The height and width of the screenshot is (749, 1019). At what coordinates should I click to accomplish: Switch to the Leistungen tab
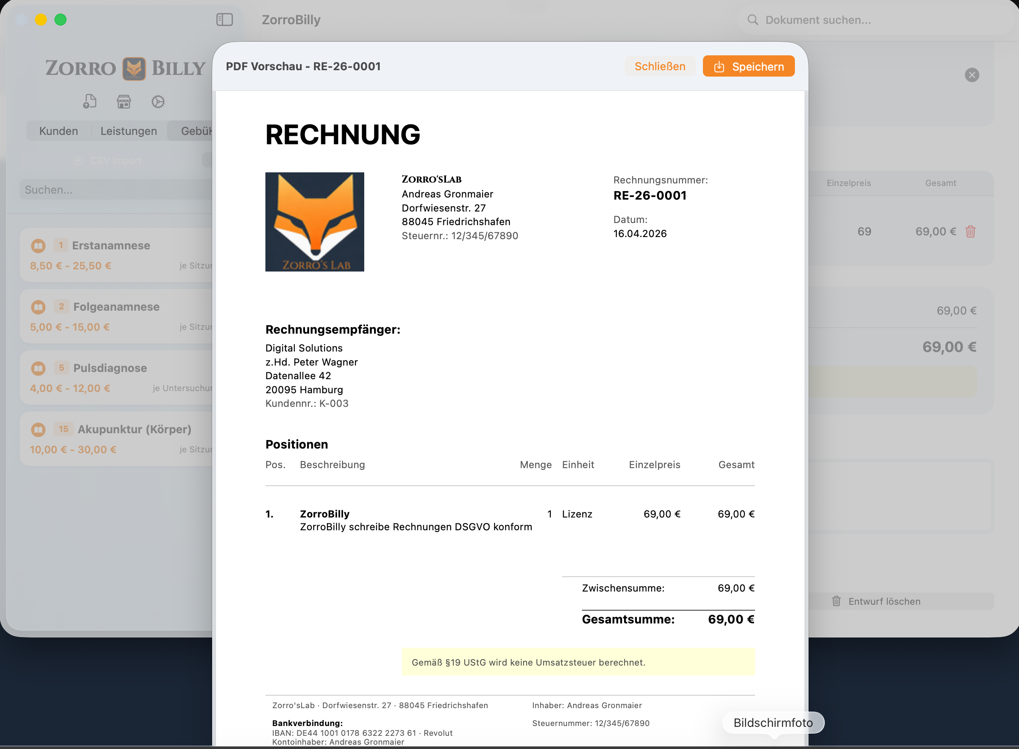[x=129, y=131]
